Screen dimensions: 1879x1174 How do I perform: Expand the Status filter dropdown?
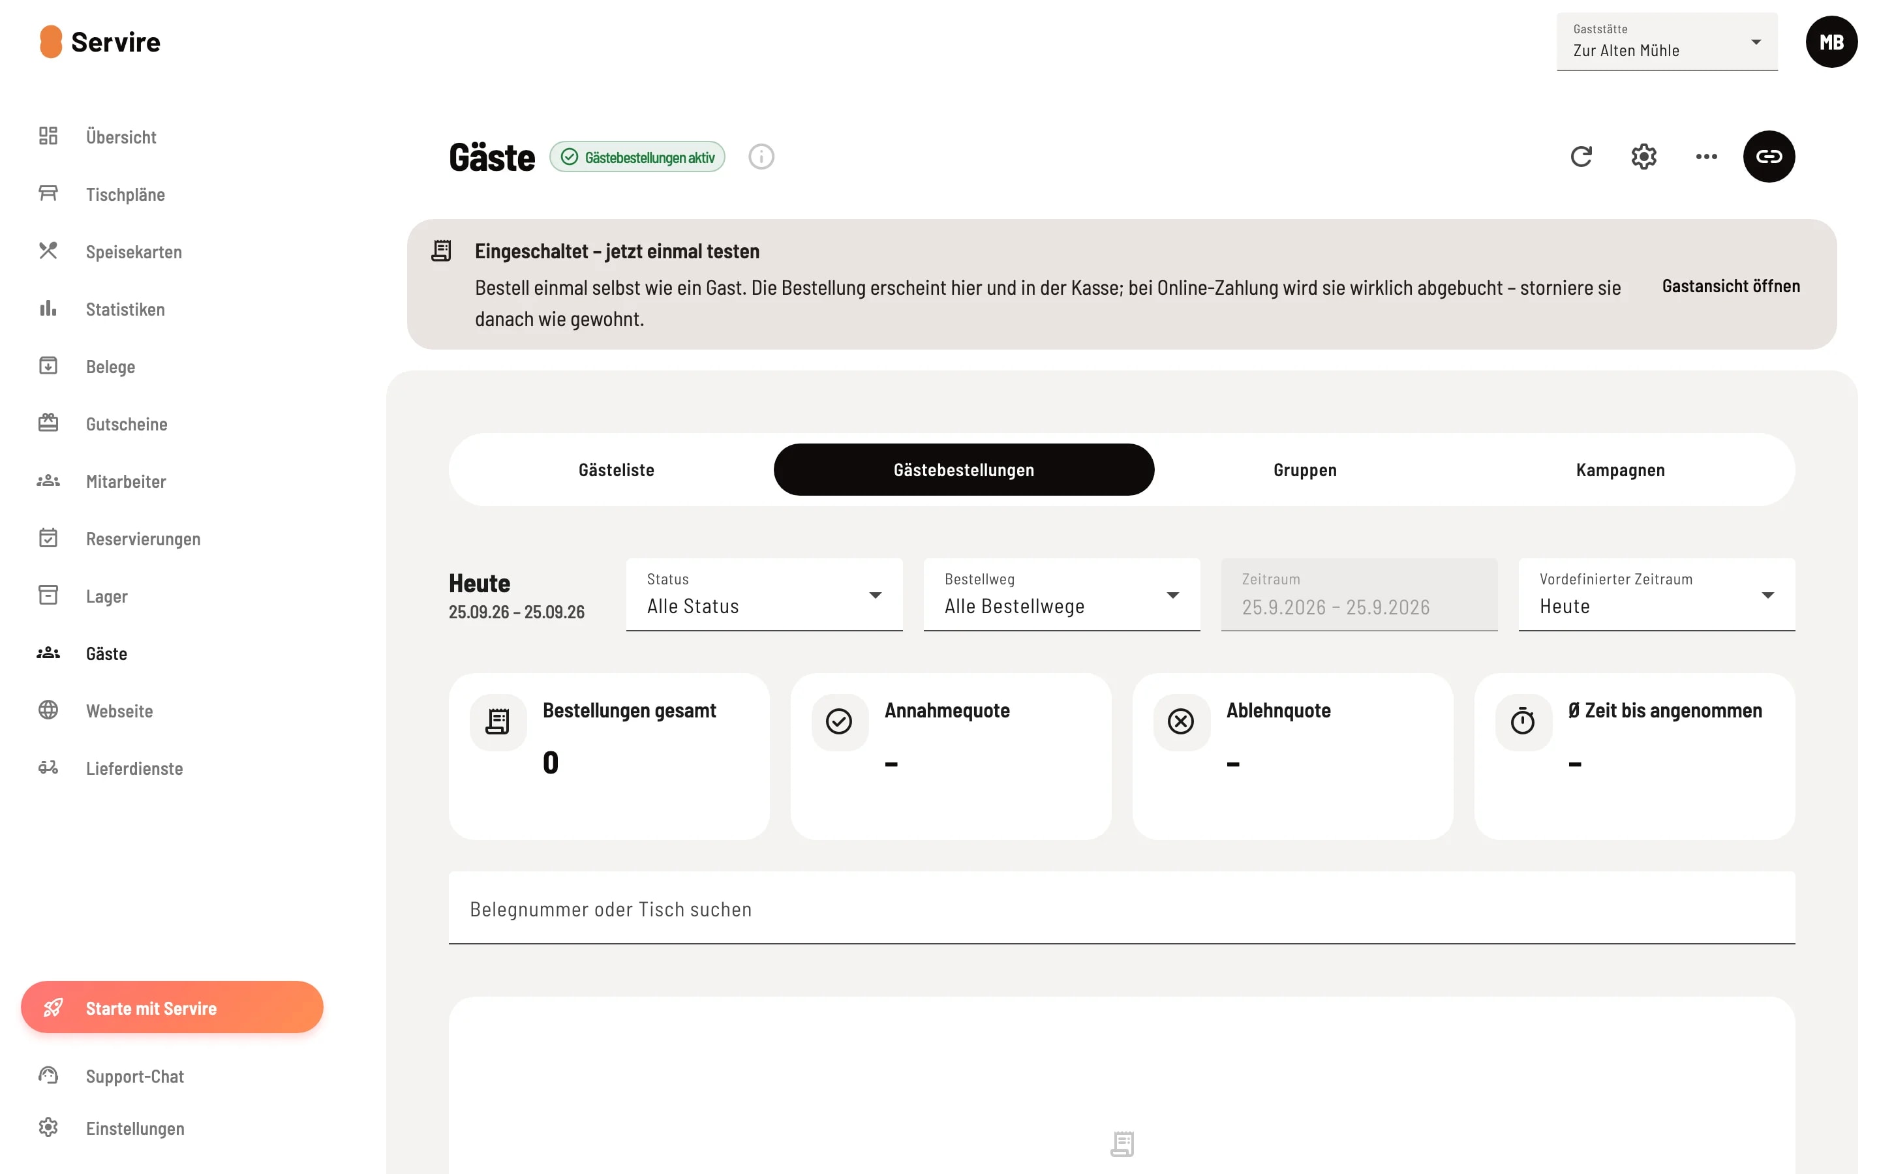click(764, 595)
